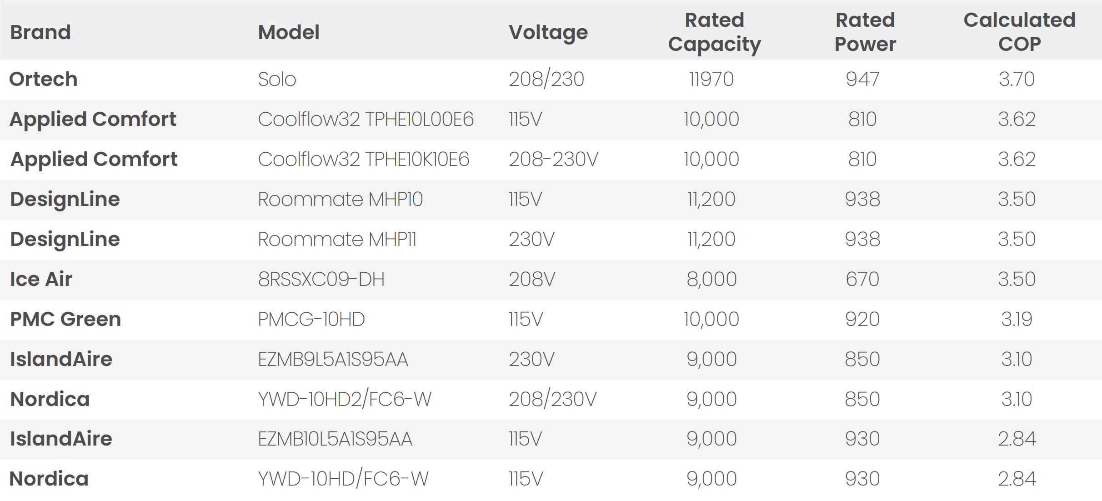
Task: Select the Ice Air brand cell
Action: point(41,279)
